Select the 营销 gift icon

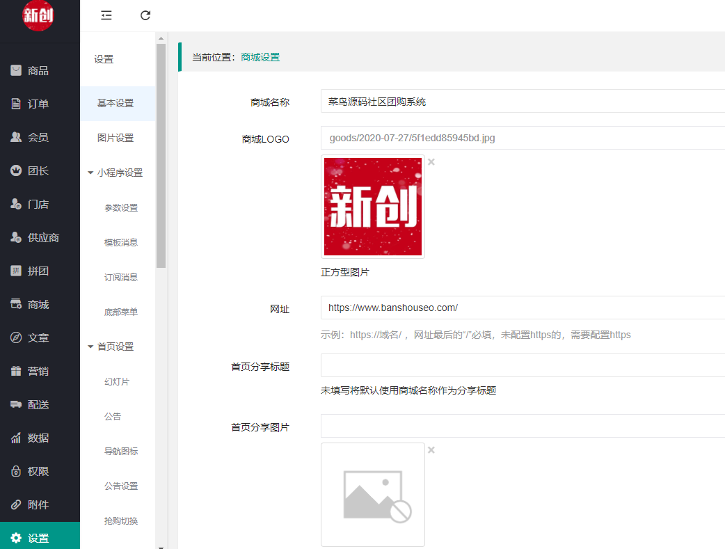point(16,371)
